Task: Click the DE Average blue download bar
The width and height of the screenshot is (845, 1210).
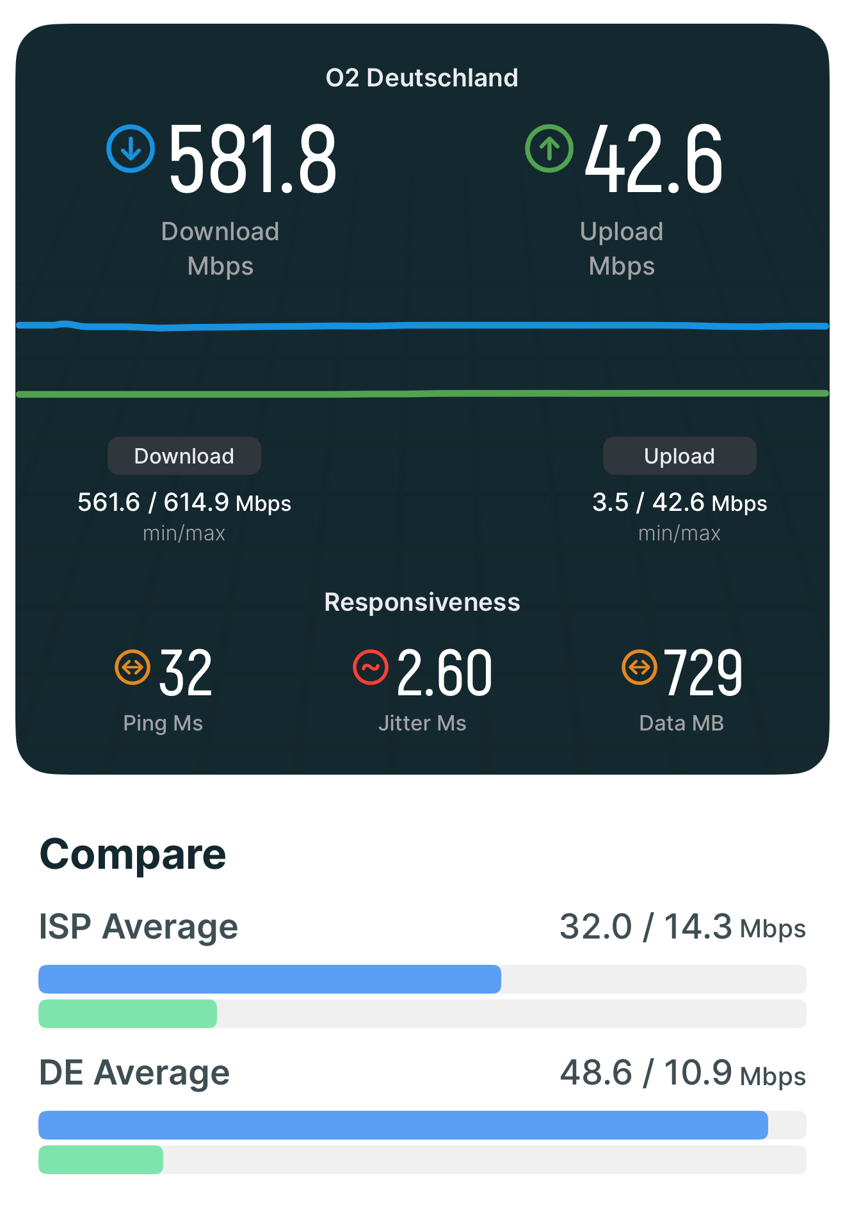Action: click(x=403, y=1125)
